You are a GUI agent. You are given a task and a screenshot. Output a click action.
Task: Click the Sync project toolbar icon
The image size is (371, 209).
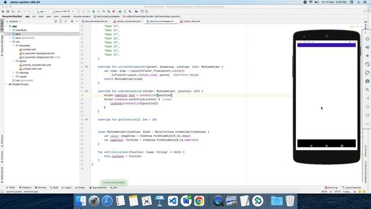(x=13, y=12)
